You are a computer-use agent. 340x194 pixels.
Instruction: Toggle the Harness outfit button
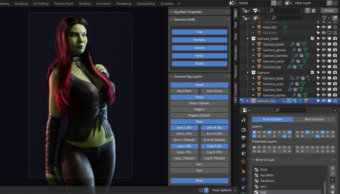(x=199, y=40)
